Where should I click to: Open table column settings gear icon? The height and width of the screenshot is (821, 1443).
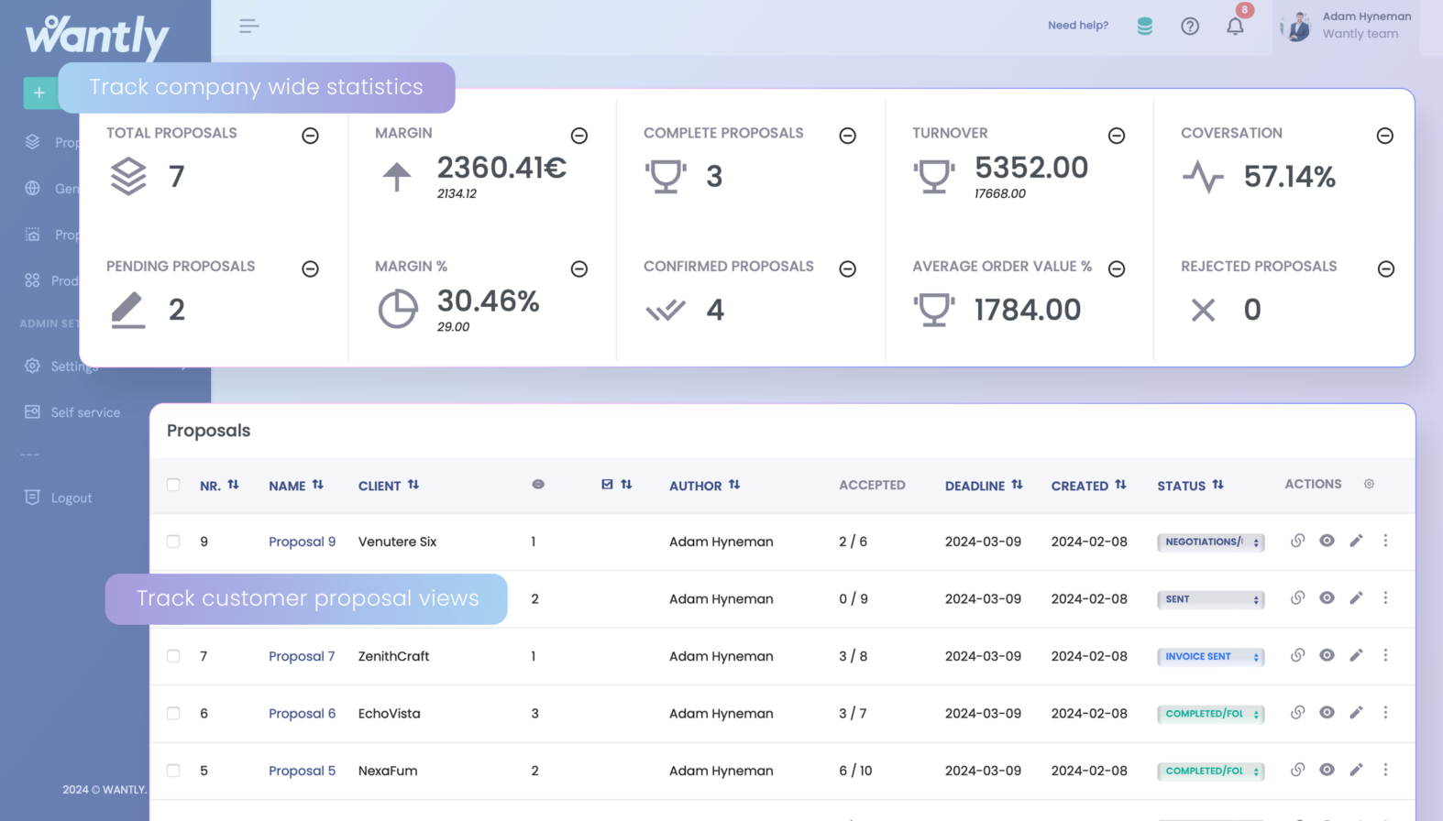tap(1369, 484)
